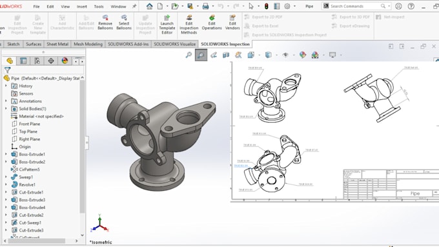This screenshot has width=439, height=247.
Task: Pin the menu bar with the pushpin
Action: [134, 6]
